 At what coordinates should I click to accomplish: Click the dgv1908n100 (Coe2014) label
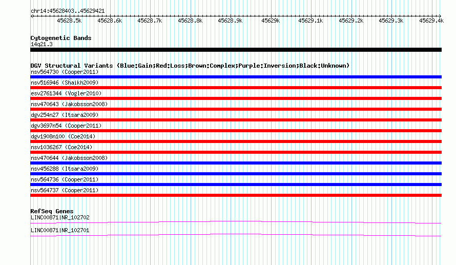click(x=63, y=136)
